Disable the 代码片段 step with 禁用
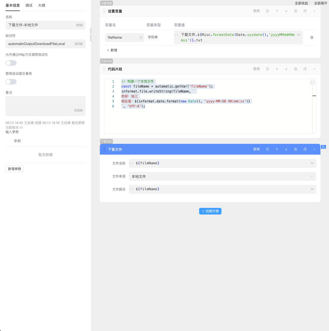 256,69
